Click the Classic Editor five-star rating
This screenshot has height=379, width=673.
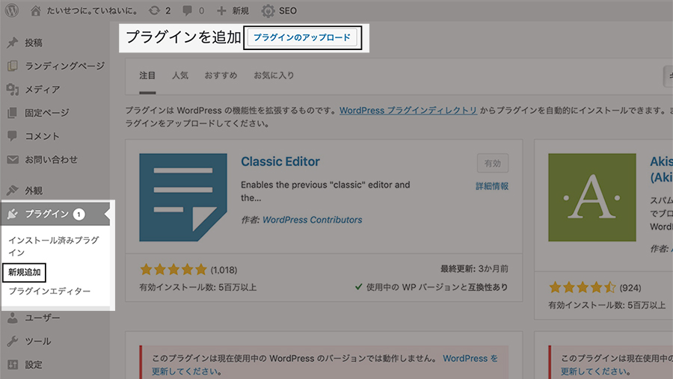coord(173,270)
